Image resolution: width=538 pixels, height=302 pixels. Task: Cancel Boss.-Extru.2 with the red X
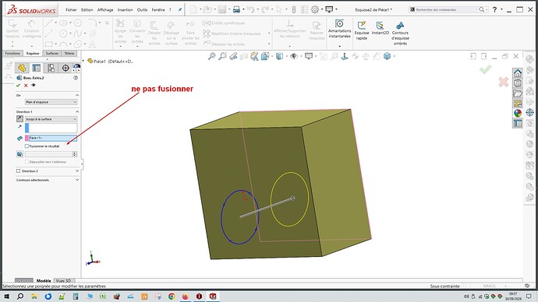[x=26, y=86]
